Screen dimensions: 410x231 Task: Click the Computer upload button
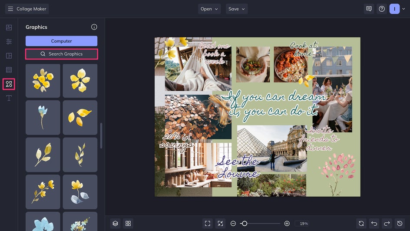[61, 41]
